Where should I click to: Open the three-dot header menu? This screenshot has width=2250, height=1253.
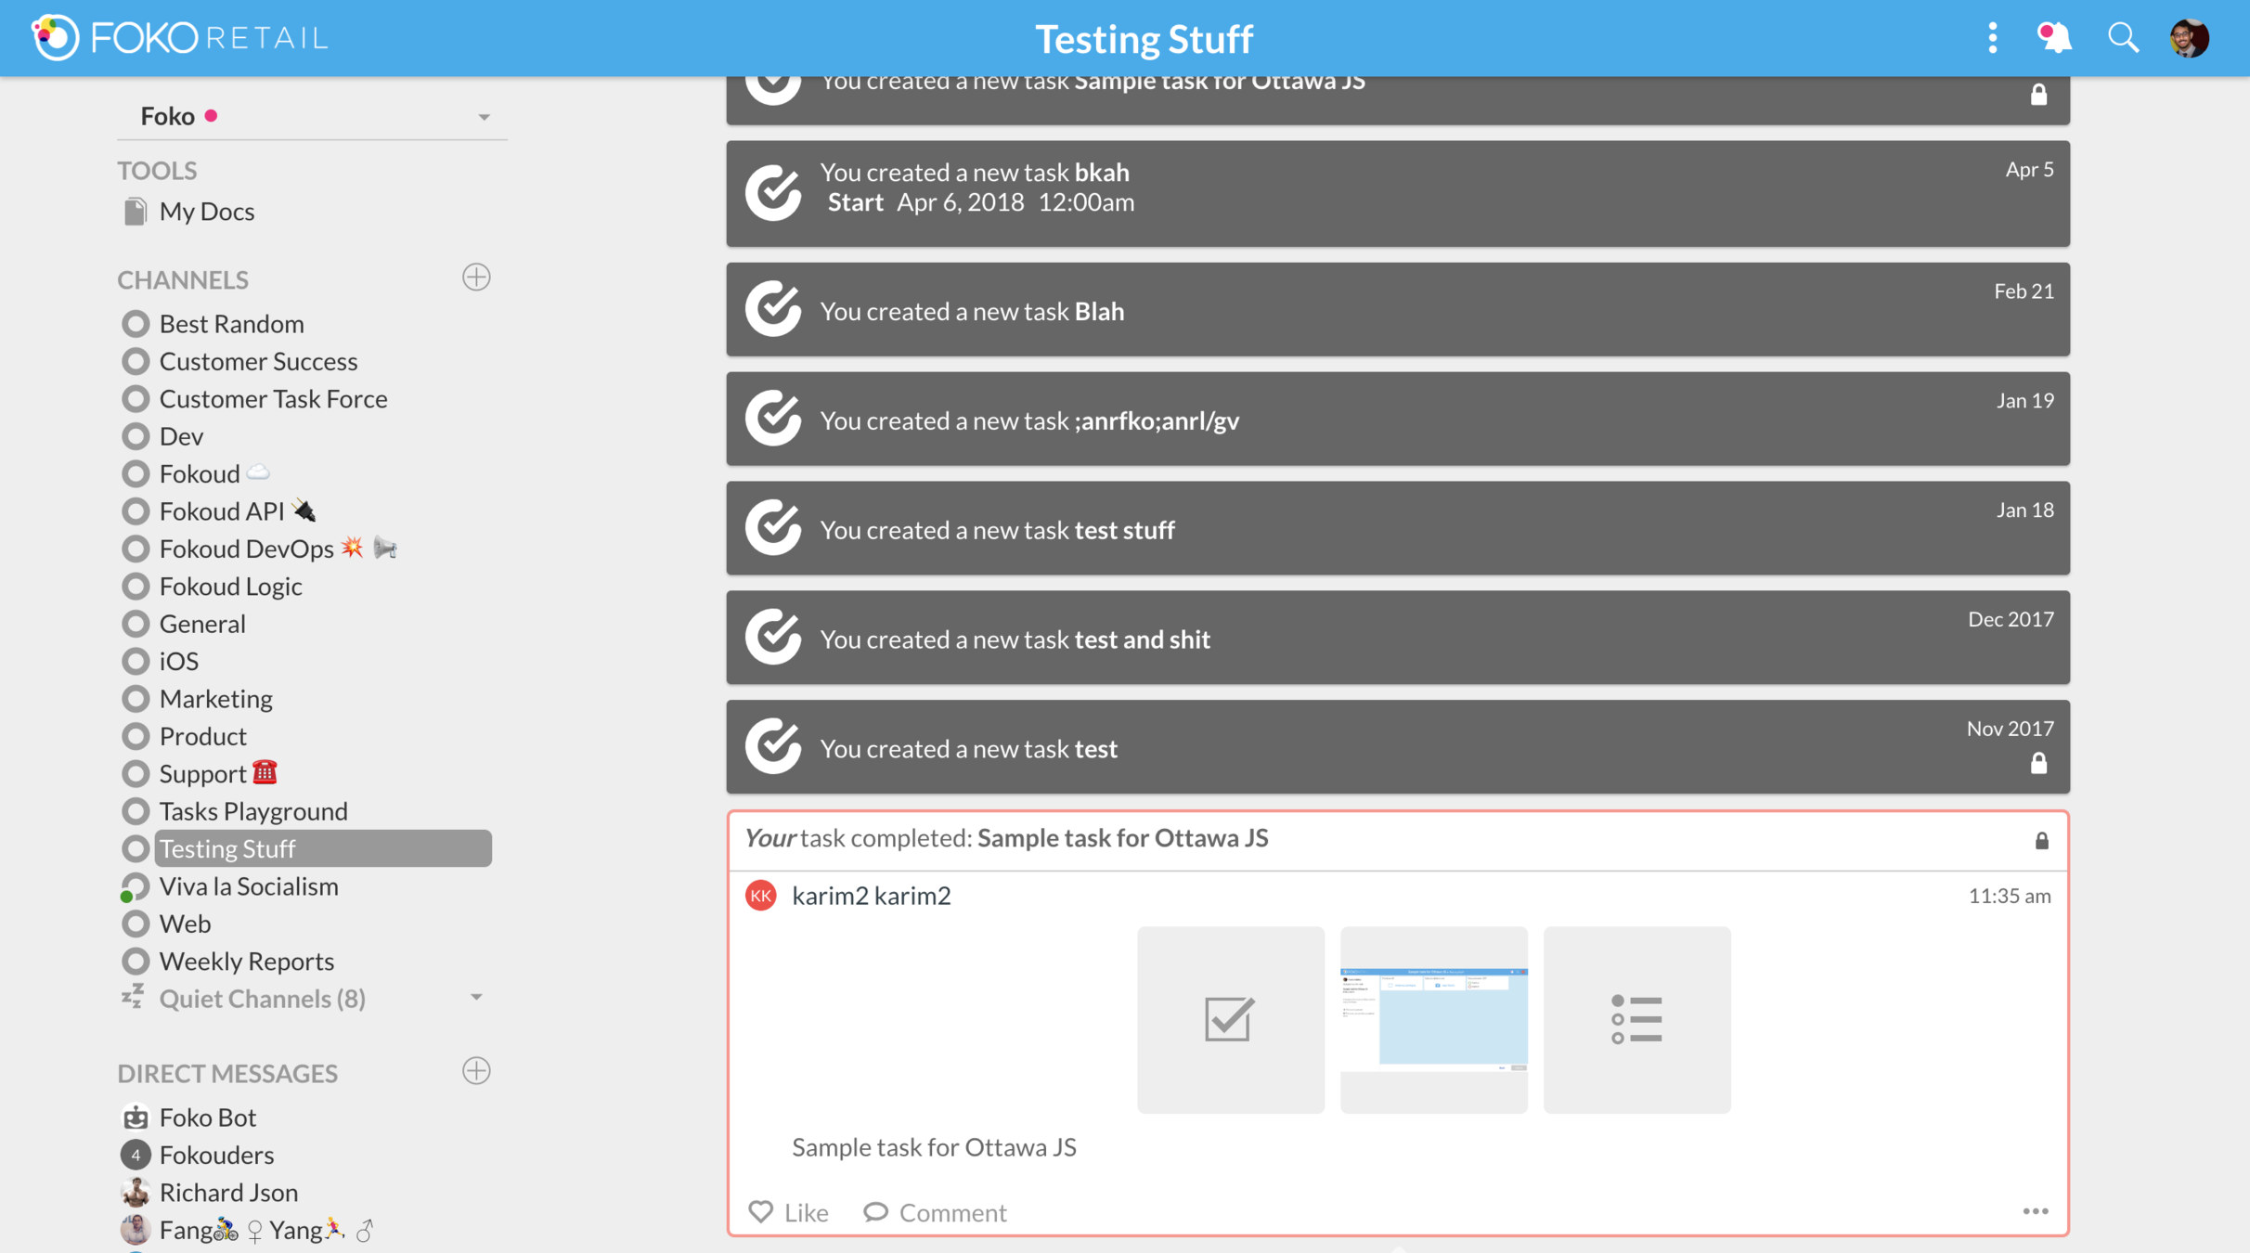click(1992, 38)
